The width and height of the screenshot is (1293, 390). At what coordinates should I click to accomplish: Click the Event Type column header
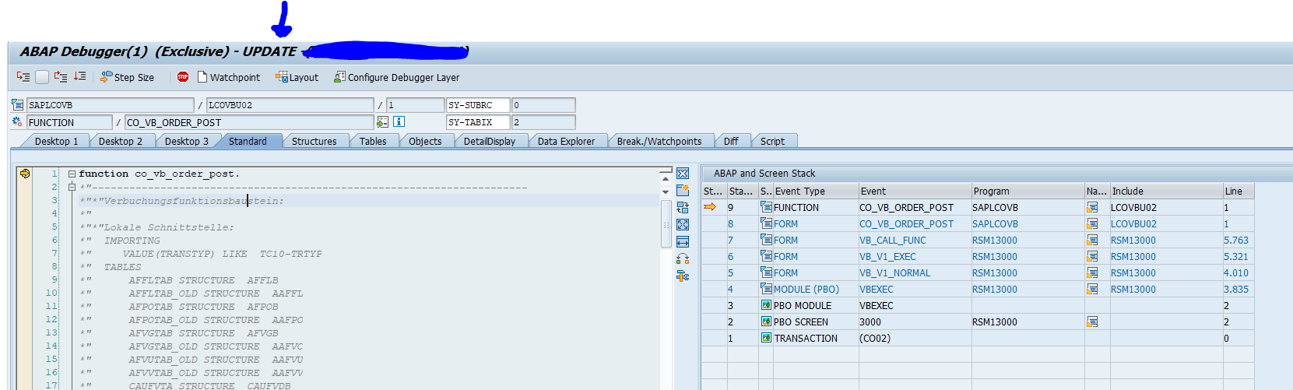[x=816, y=191]
